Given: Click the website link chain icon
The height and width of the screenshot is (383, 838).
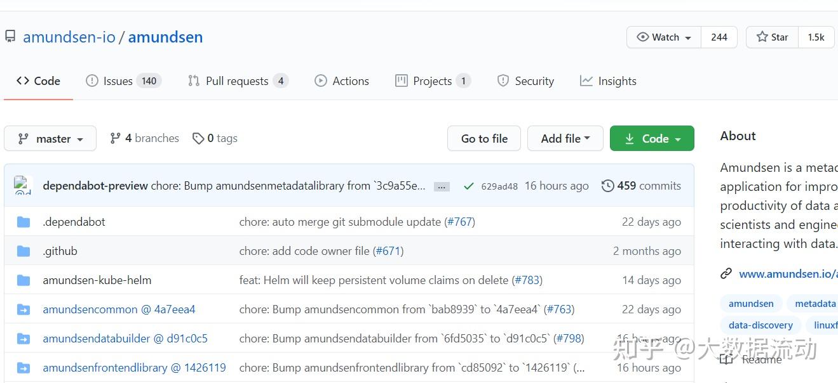Looking at the screenshot, I should click(x=726, y=274).
